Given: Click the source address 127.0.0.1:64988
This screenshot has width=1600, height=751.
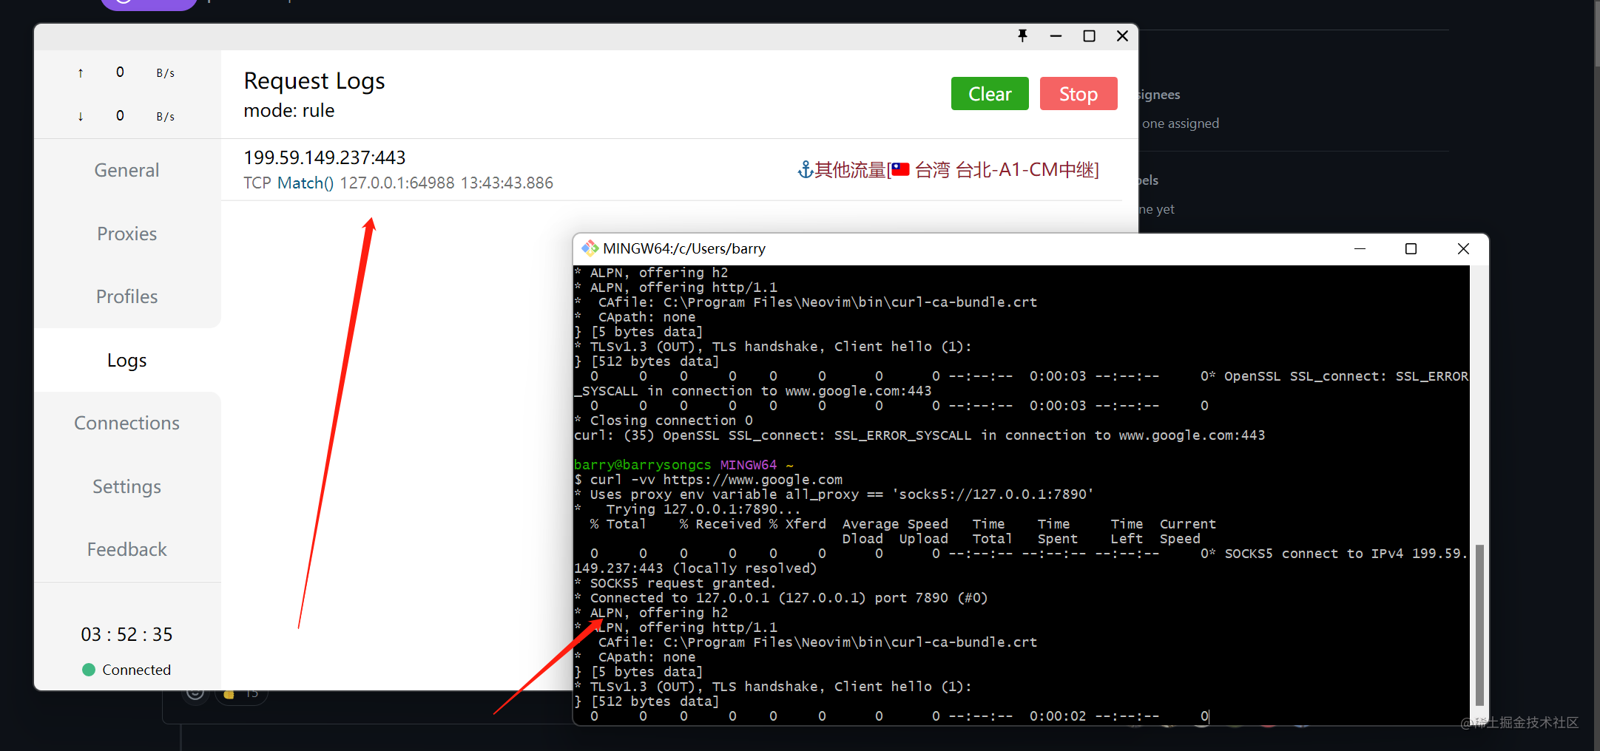Looking at the screenshot, I should [x=397, y=183].
